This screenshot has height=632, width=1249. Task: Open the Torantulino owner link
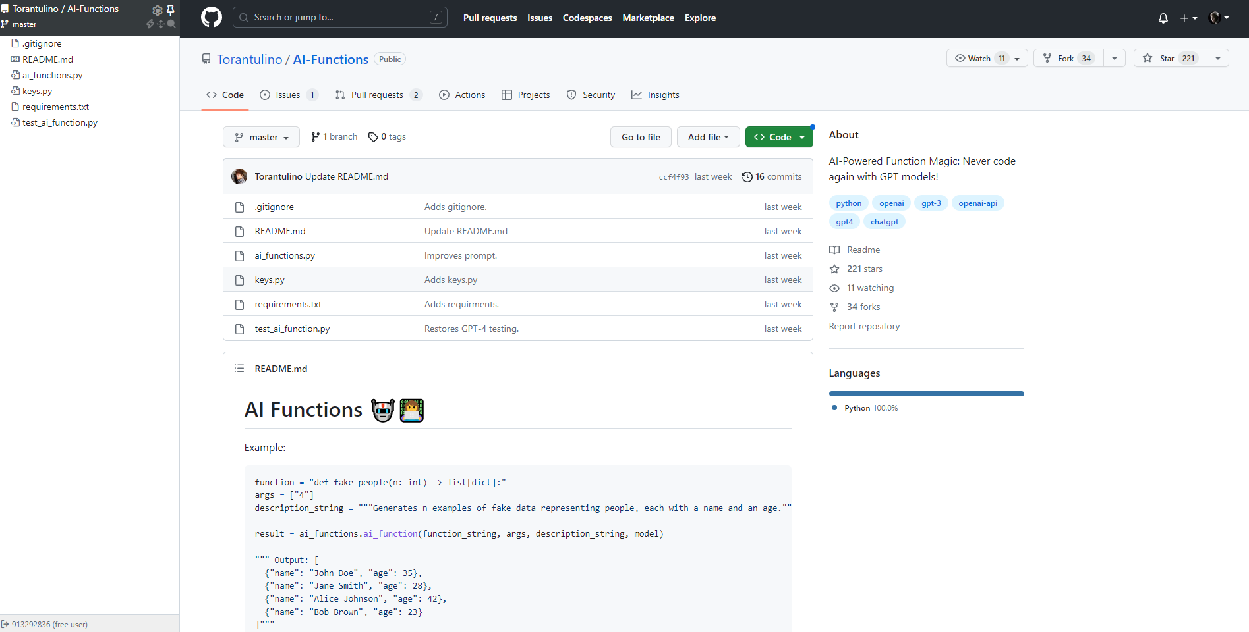click(x=249, y=59)
